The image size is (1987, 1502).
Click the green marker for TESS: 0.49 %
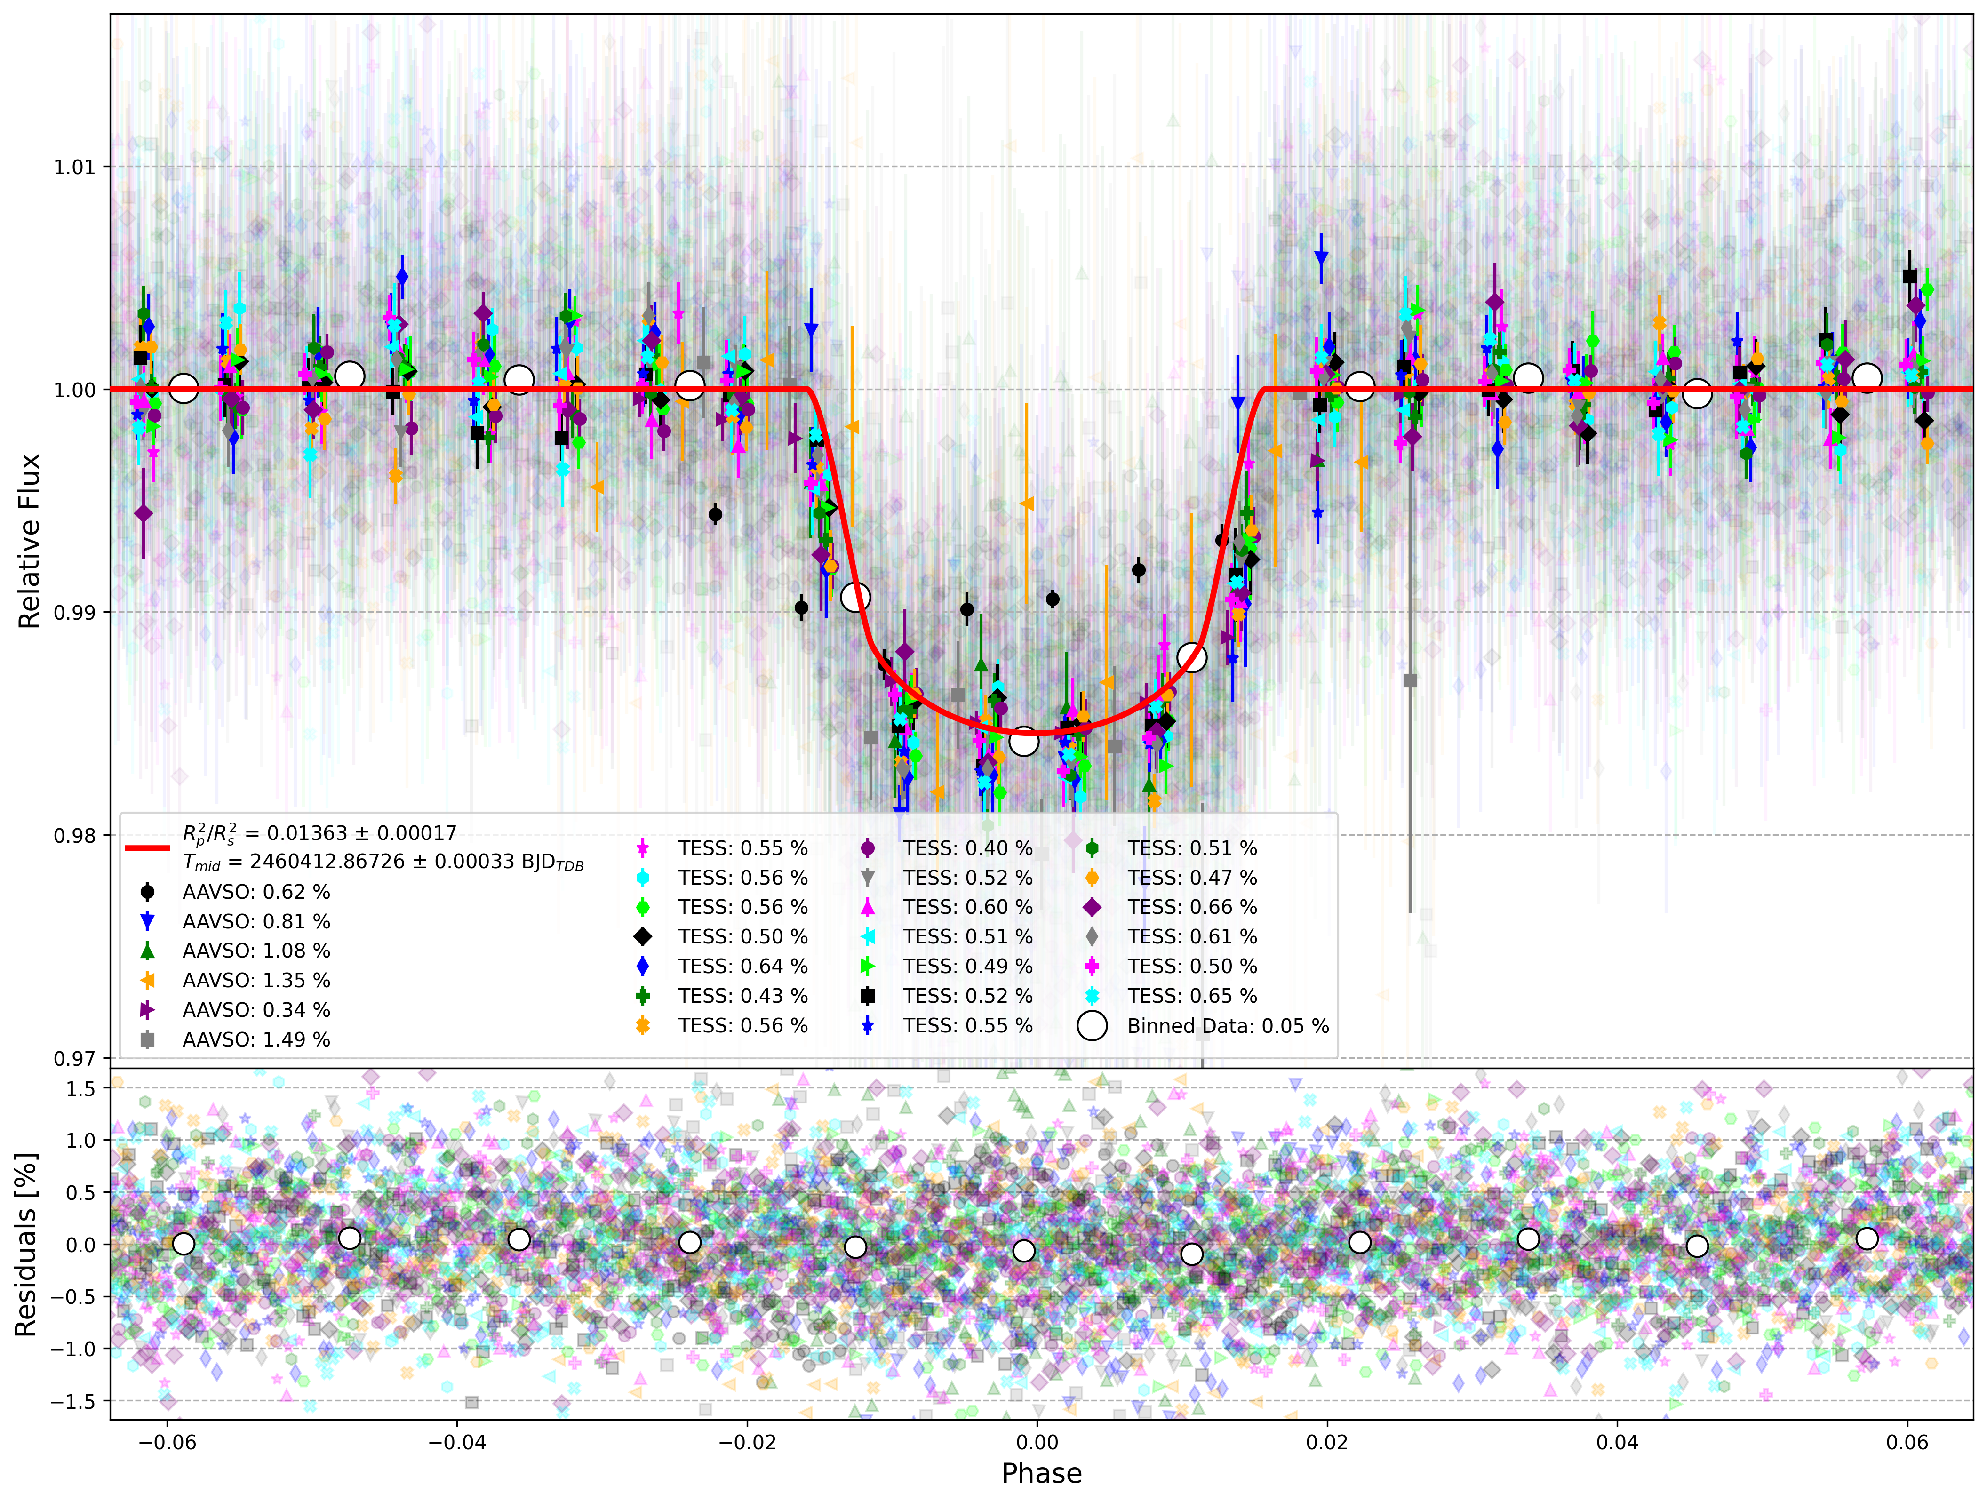coord(868,967)
